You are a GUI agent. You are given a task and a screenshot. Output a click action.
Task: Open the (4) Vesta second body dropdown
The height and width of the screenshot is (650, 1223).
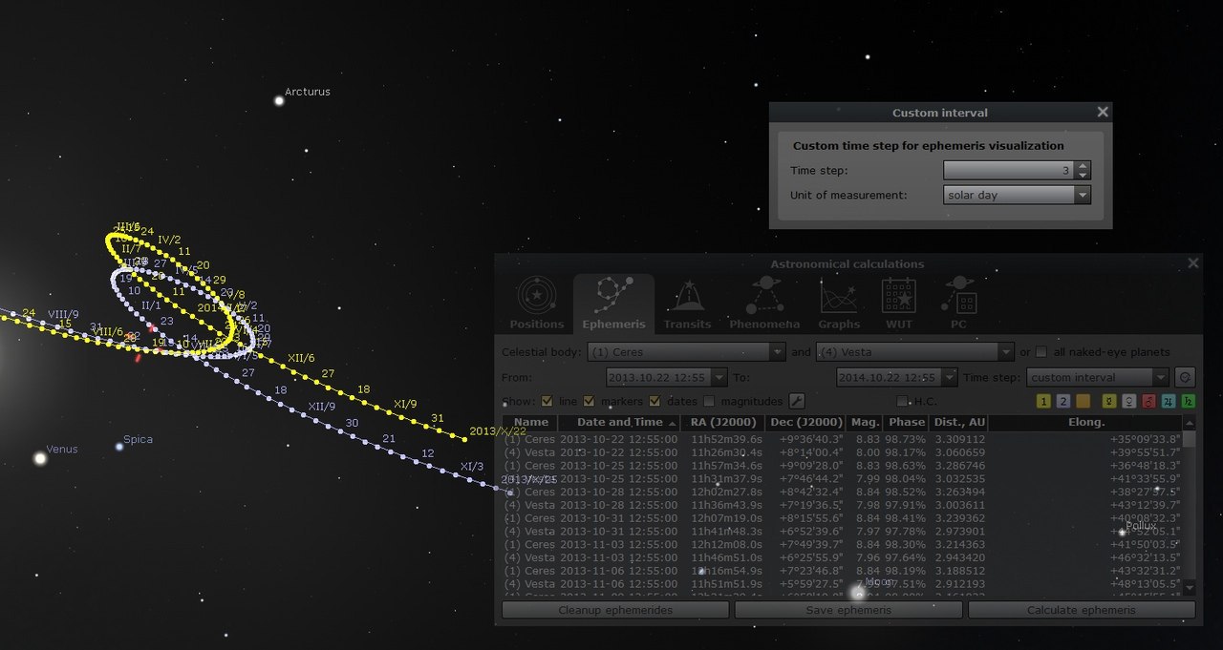point(914,351)
